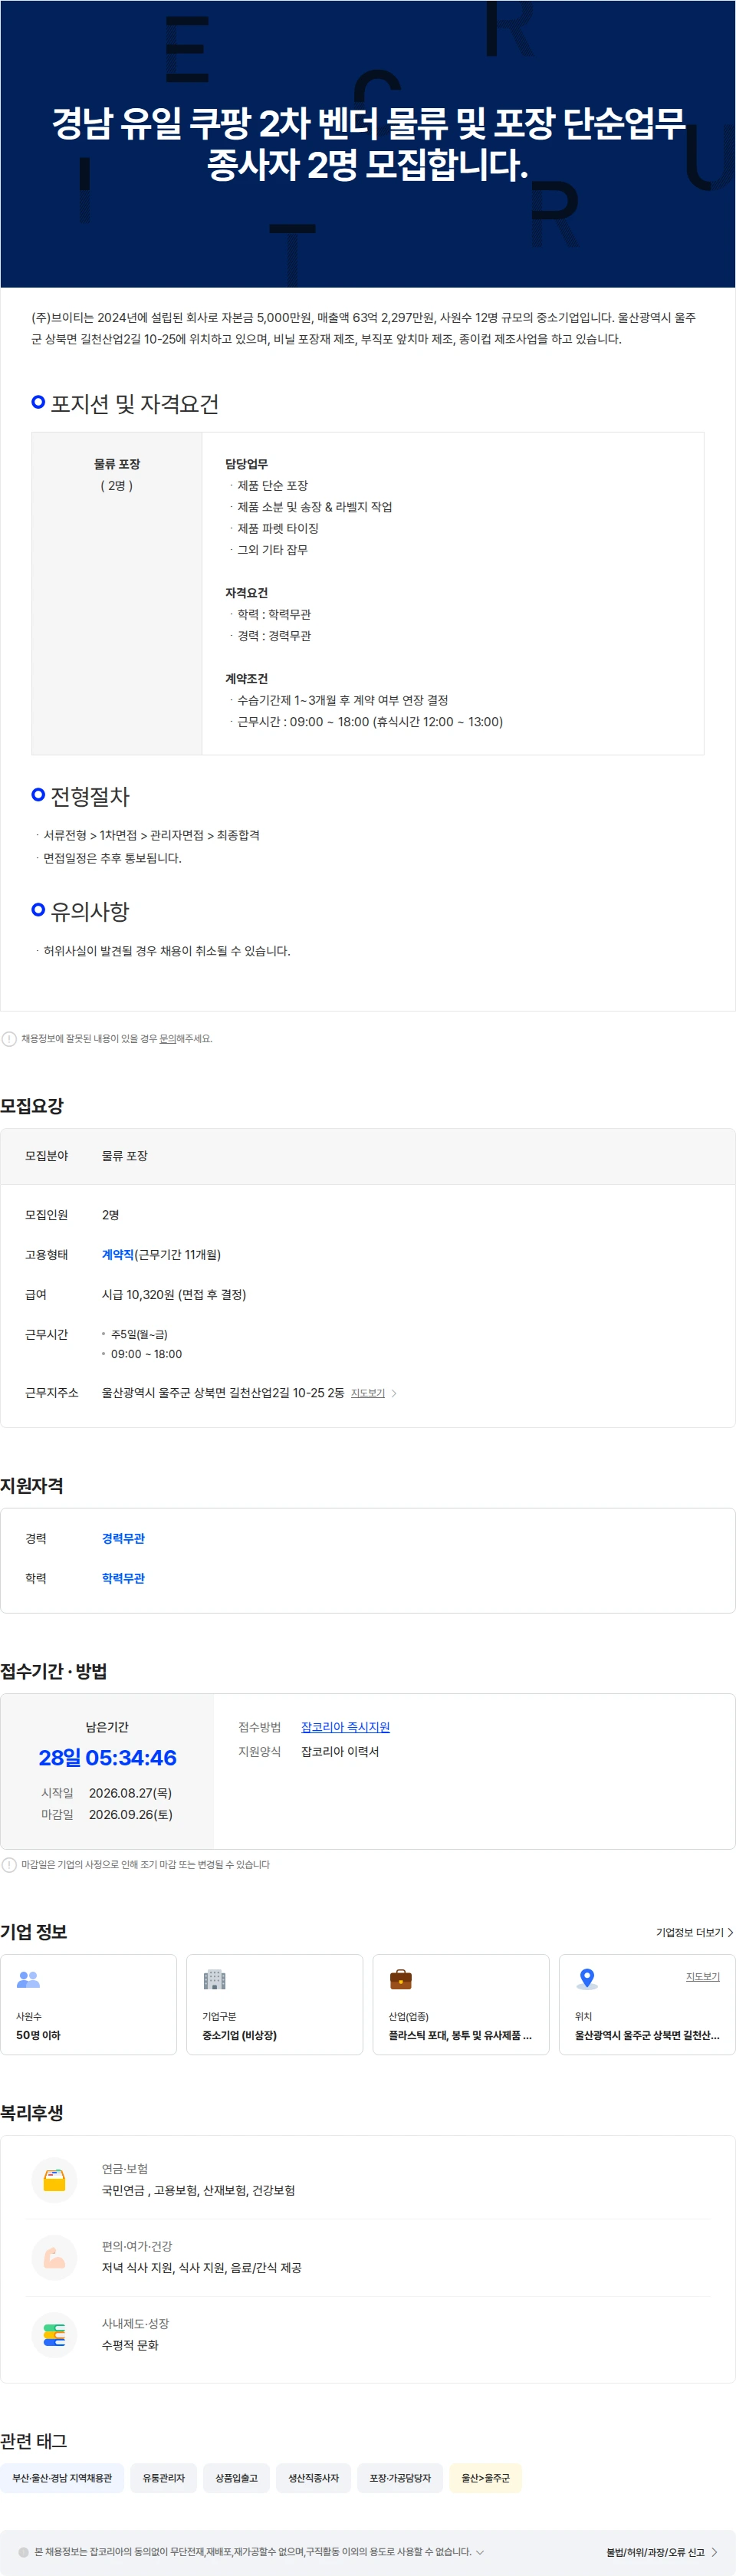This screenshot has width=736, height=2576.
Task: Click the industry briefcase icon
Action: pyautogui.click(x=400, y=1978)
